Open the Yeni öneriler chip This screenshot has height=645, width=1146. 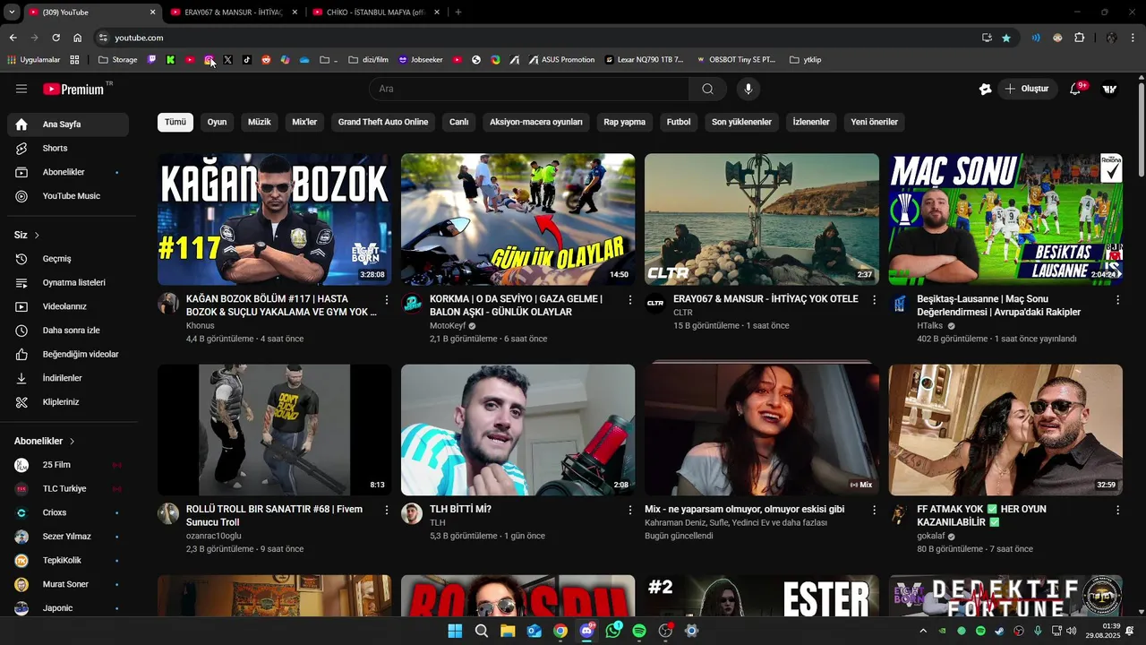pos(875,122)
